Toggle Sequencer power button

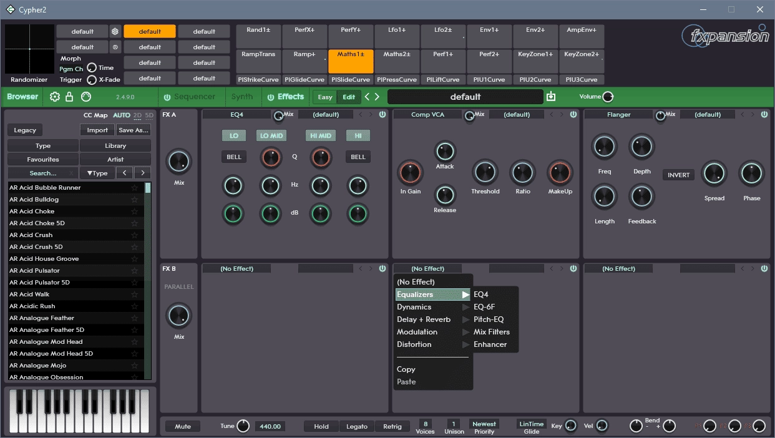click(167, 97)
